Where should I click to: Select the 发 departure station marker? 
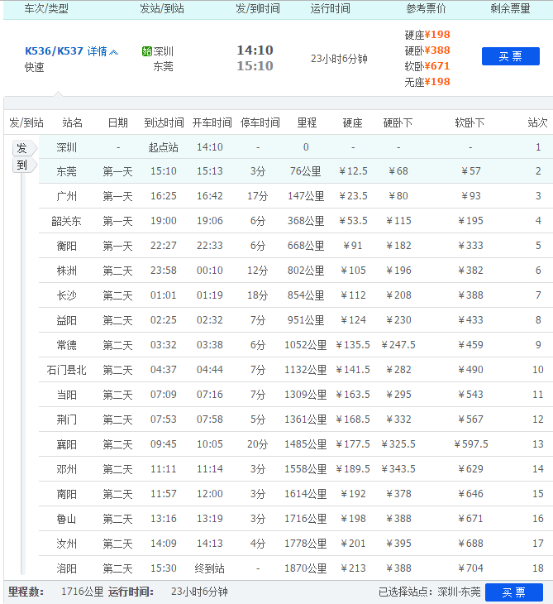25,148
